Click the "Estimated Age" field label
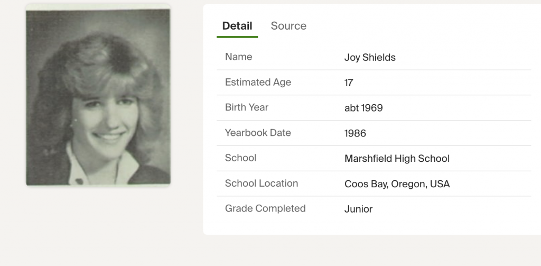The width and height of the screenshot is (541, 266). point(258,82)
